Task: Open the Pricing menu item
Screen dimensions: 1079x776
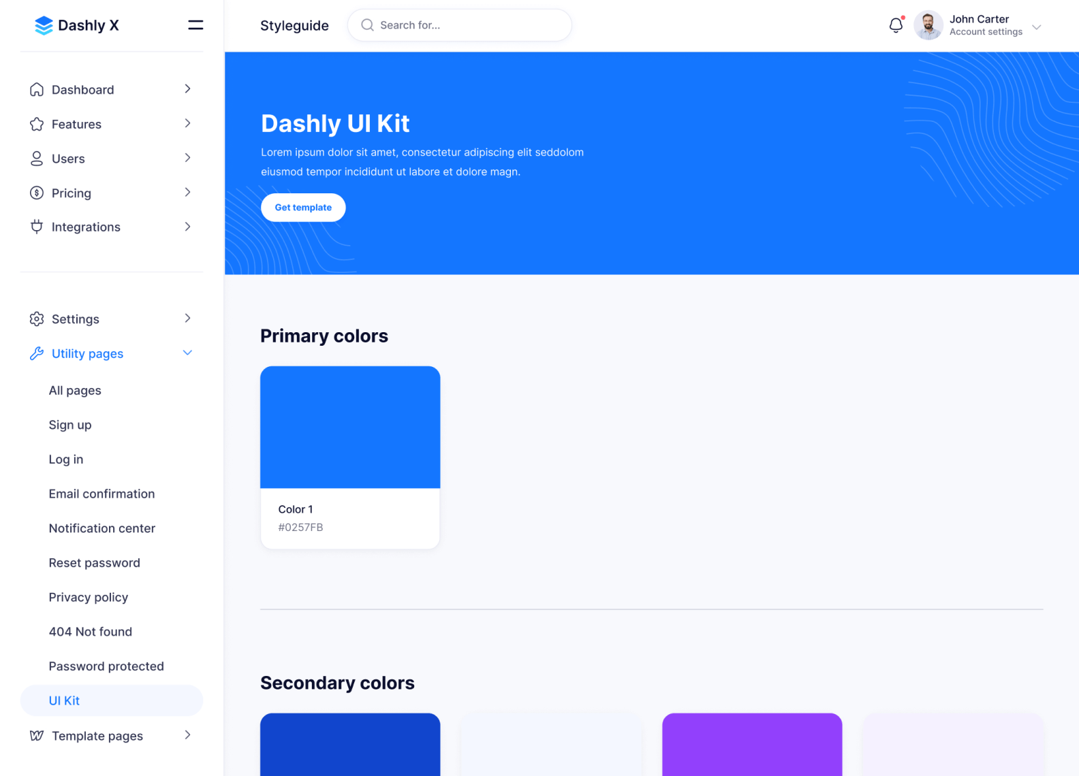Action: (x=112, y=193)
